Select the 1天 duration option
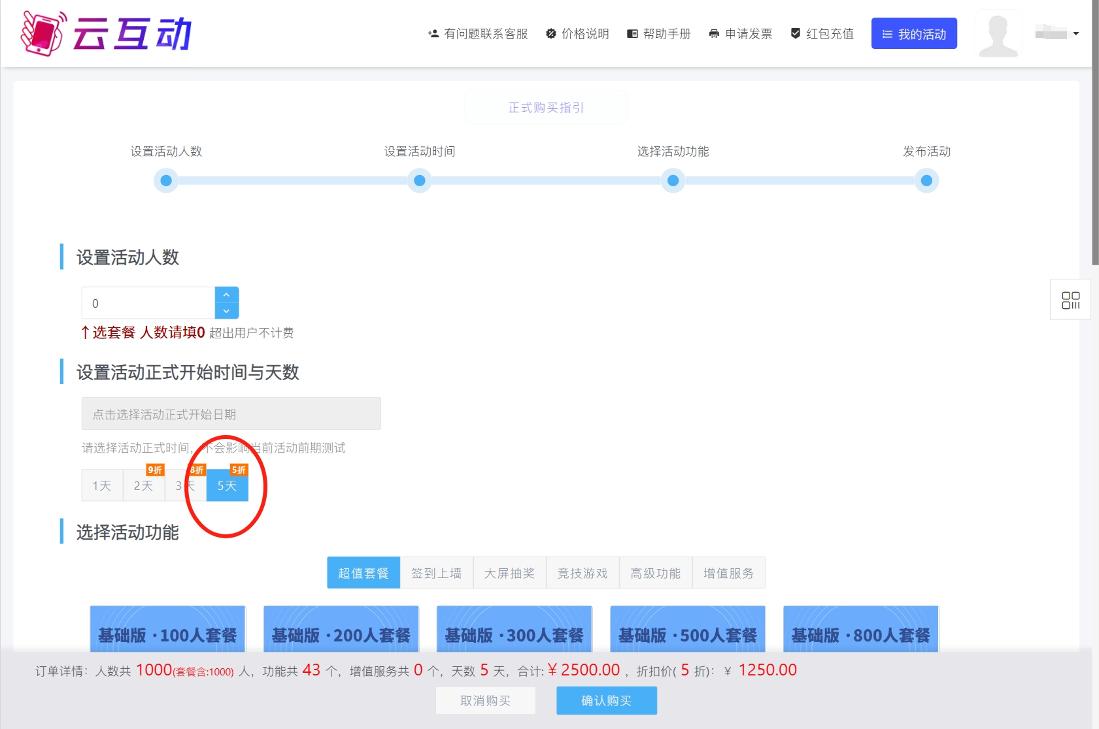The image size is (1099, 729). pos(102,485)
